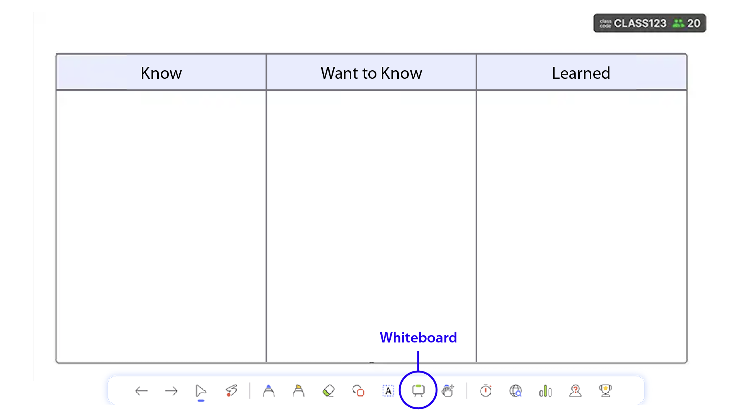Open the globe/browser tool
The width and height of the screenshot is (742, 417).
click(x=515, y=391)
